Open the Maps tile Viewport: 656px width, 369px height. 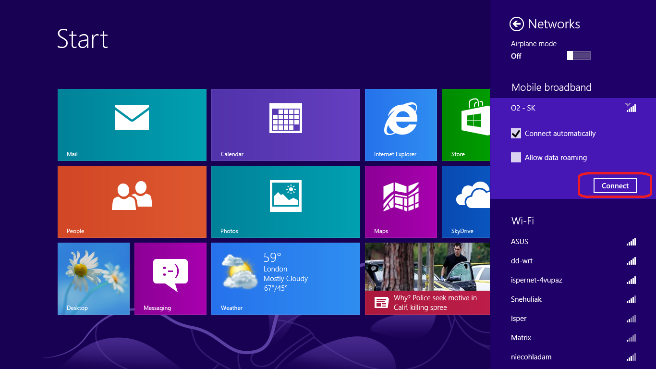[x=401, y=201]
